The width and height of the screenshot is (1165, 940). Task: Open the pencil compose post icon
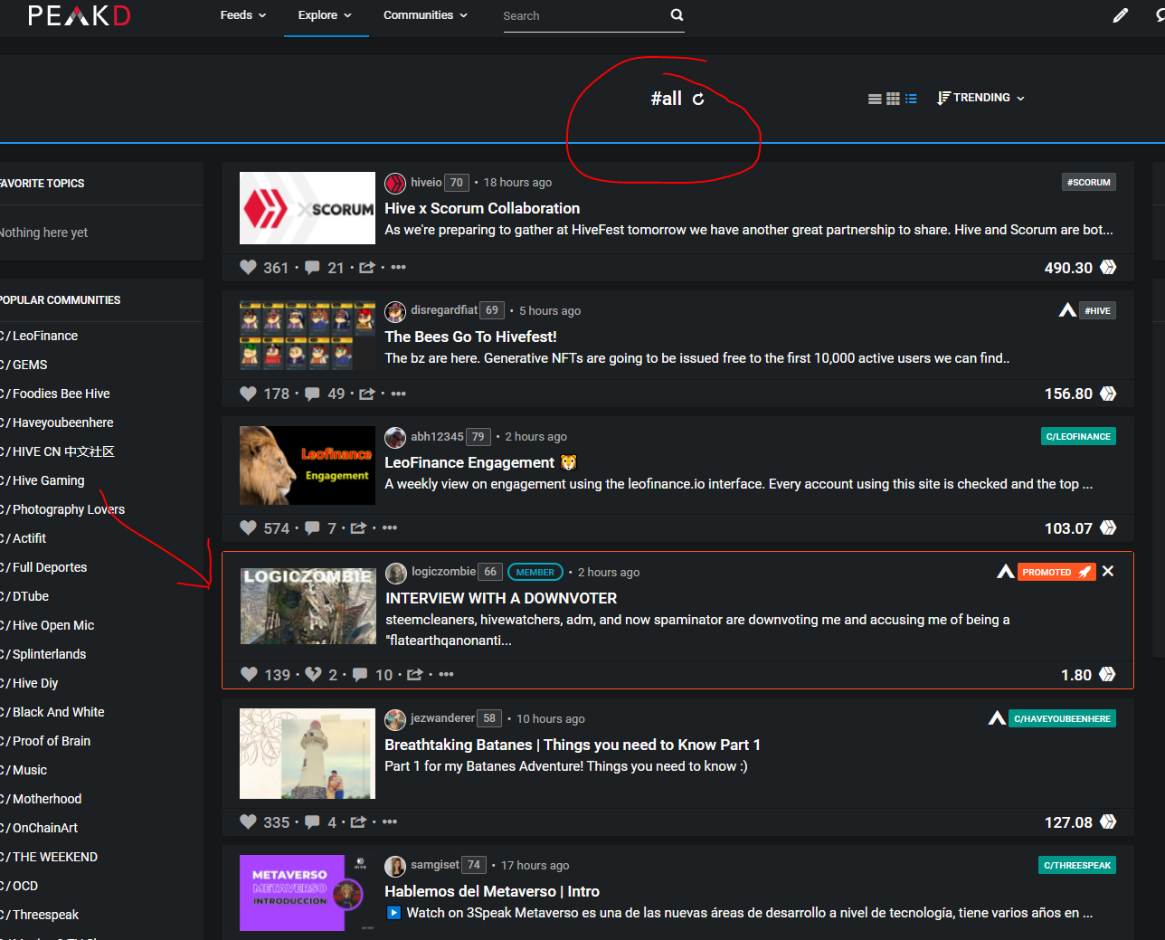[1120, 15]
